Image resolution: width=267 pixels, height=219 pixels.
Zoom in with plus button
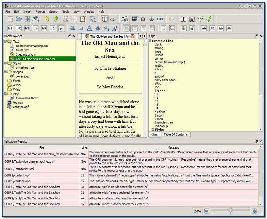[x=254, y=211]
